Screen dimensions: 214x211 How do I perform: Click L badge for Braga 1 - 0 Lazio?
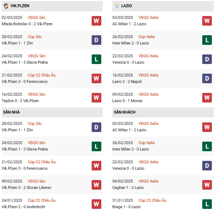(207, 204)
